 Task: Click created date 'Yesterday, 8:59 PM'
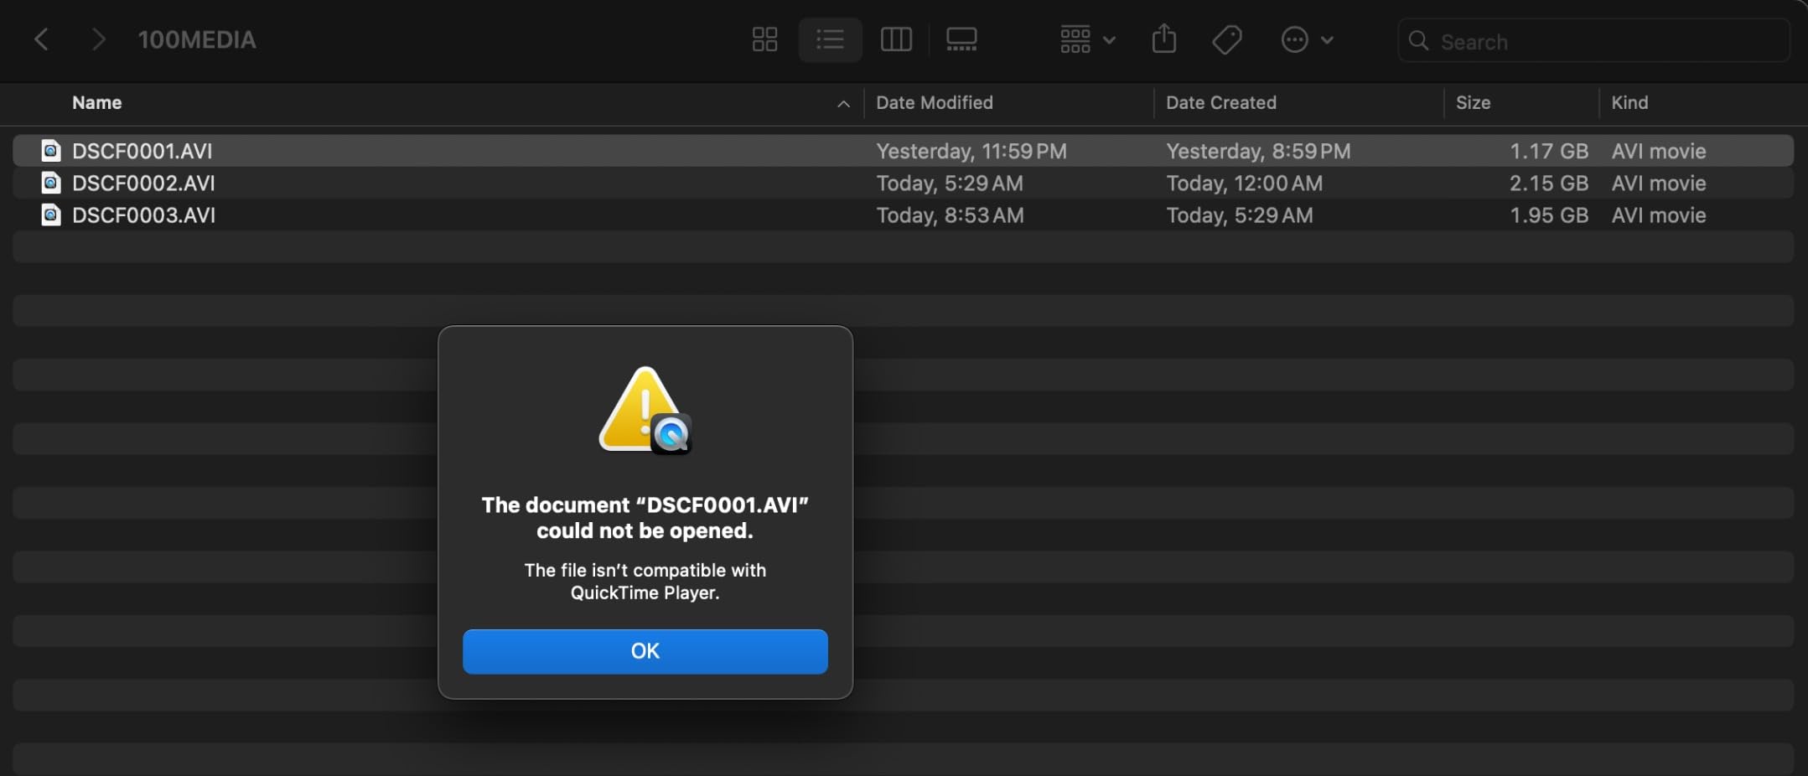(x=1258, y=151)
